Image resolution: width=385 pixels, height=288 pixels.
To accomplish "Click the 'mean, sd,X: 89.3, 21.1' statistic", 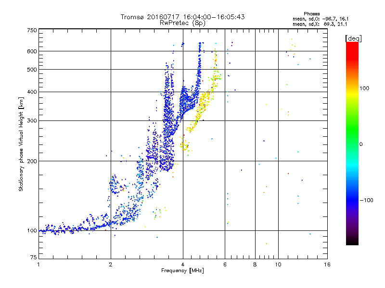I will [x=320, y=24].
